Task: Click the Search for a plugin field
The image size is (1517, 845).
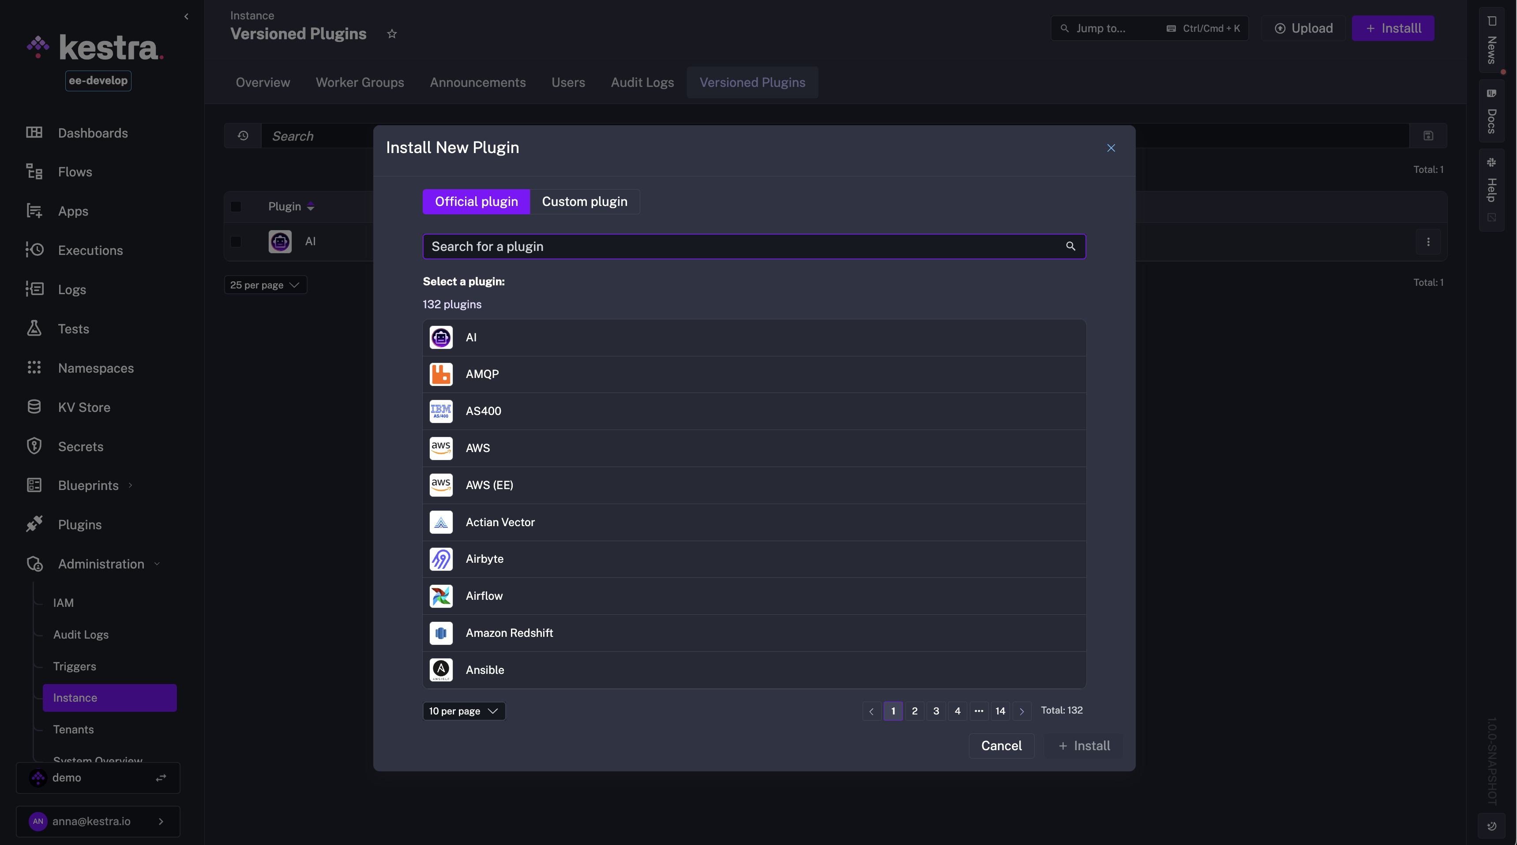Action: (x=742, y=247)
